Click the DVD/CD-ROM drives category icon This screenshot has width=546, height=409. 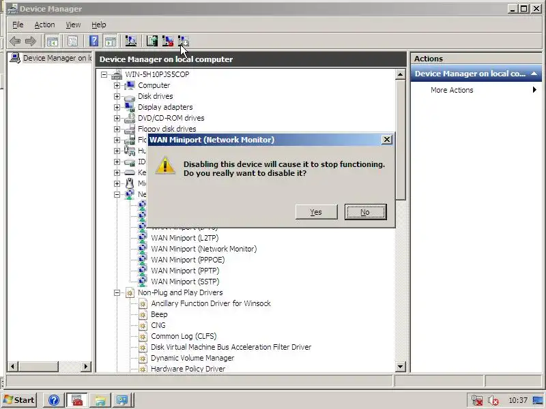point(130,118)
